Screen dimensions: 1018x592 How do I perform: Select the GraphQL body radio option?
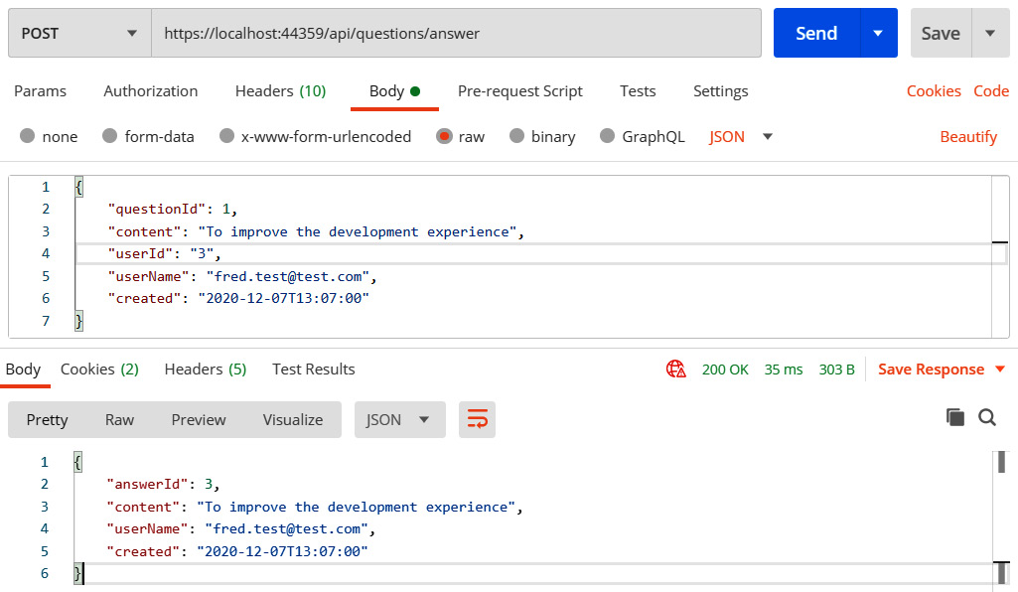pos(608,137)
